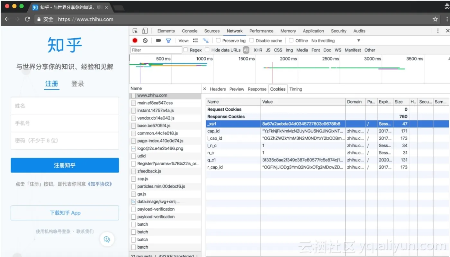Viewport: 450px width, 257px height.
Task: Focus the network Filter text field
Action: pos(156,50)
